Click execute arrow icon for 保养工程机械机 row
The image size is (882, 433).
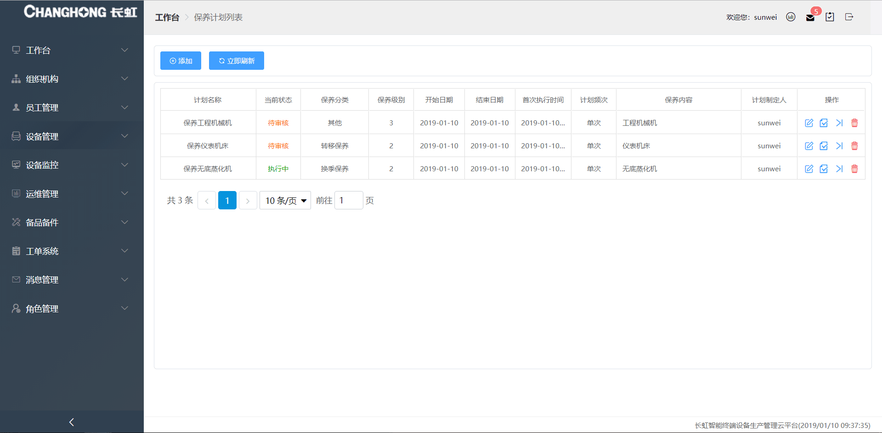click(839, 123)
